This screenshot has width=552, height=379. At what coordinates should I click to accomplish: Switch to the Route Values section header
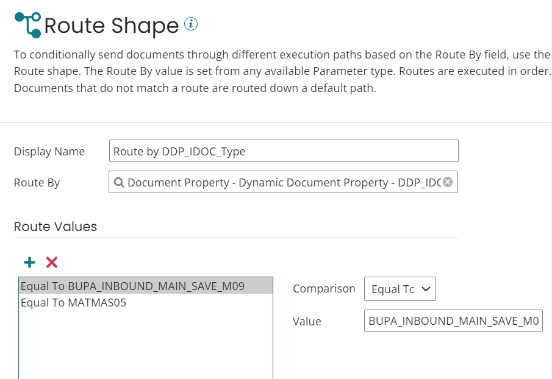point(55,226)
